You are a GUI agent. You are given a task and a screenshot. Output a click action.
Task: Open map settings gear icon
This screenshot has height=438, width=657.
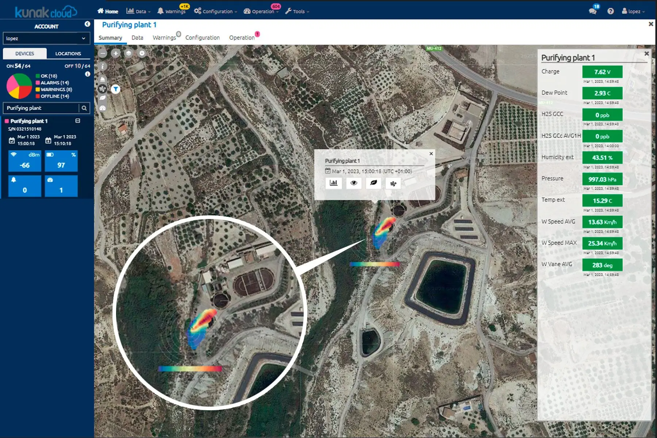[142, 53]
